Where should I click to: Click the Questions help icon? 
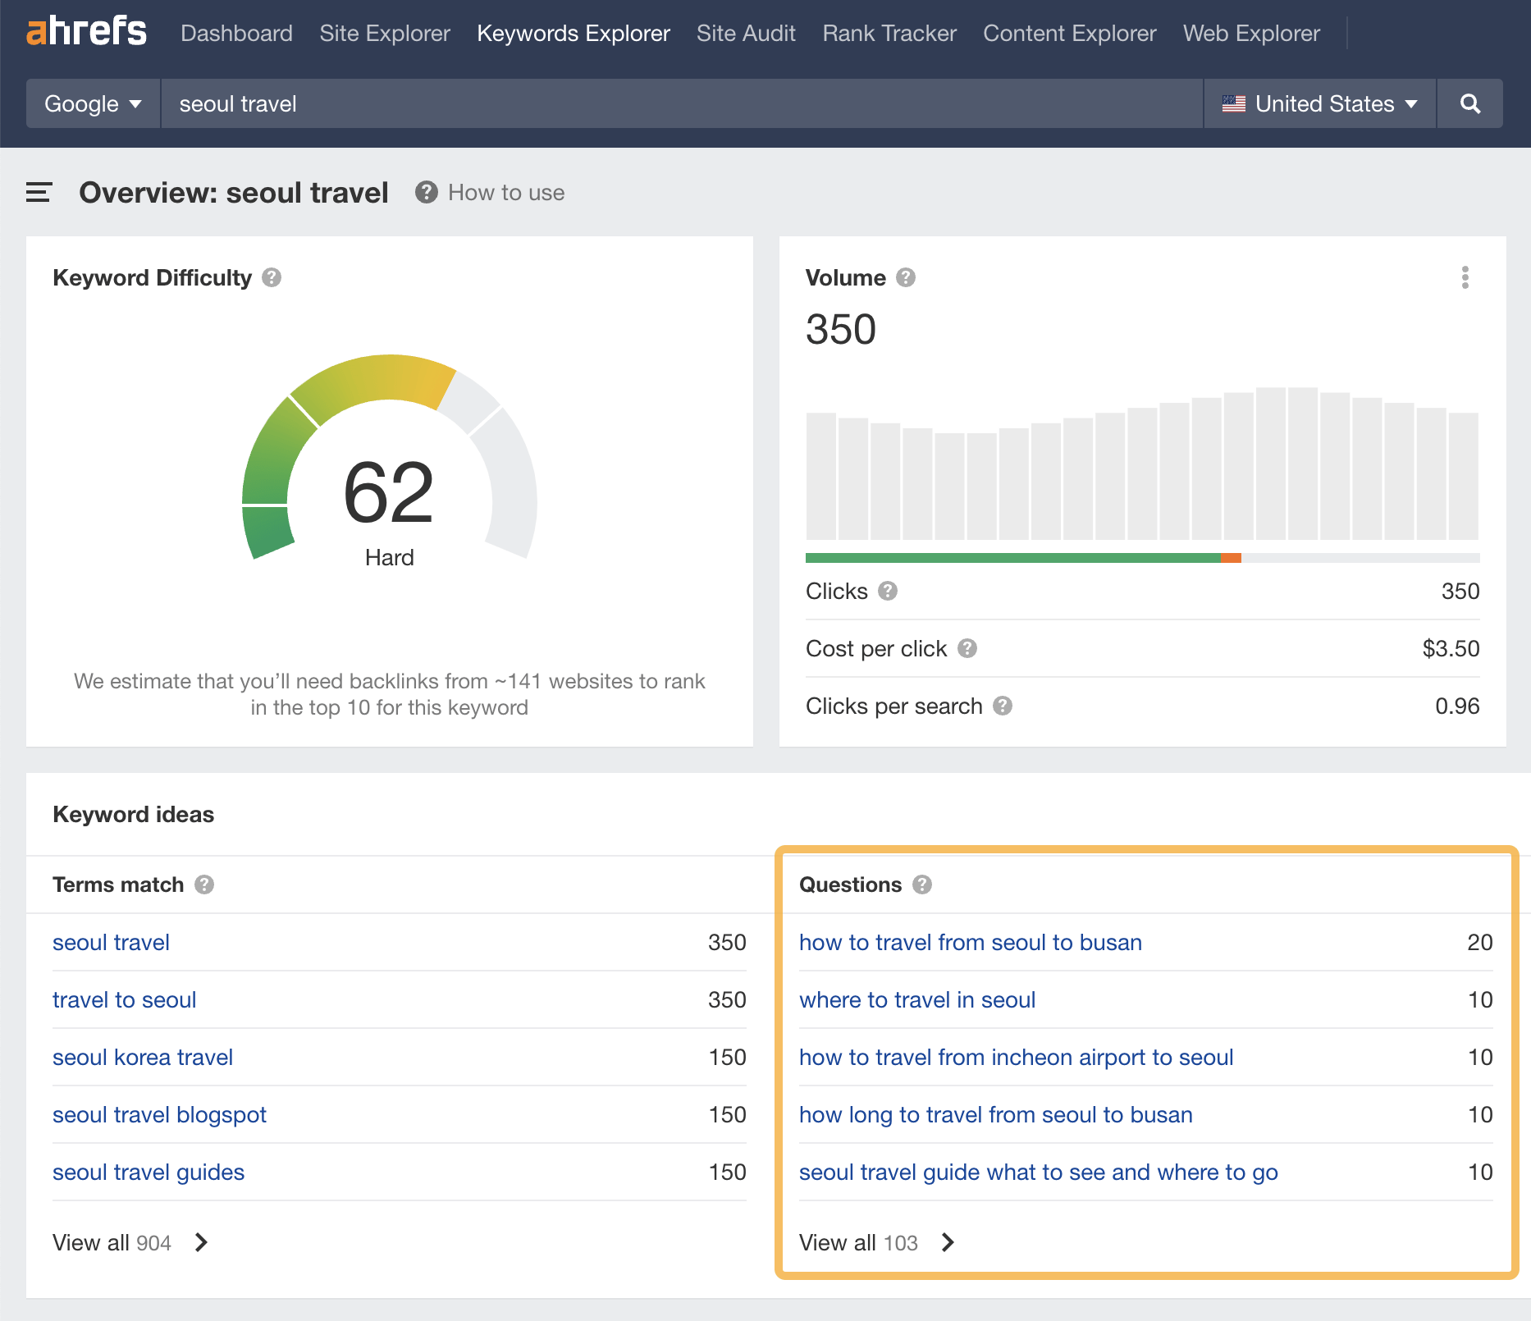pyautogui.click(x=922, y=885)
